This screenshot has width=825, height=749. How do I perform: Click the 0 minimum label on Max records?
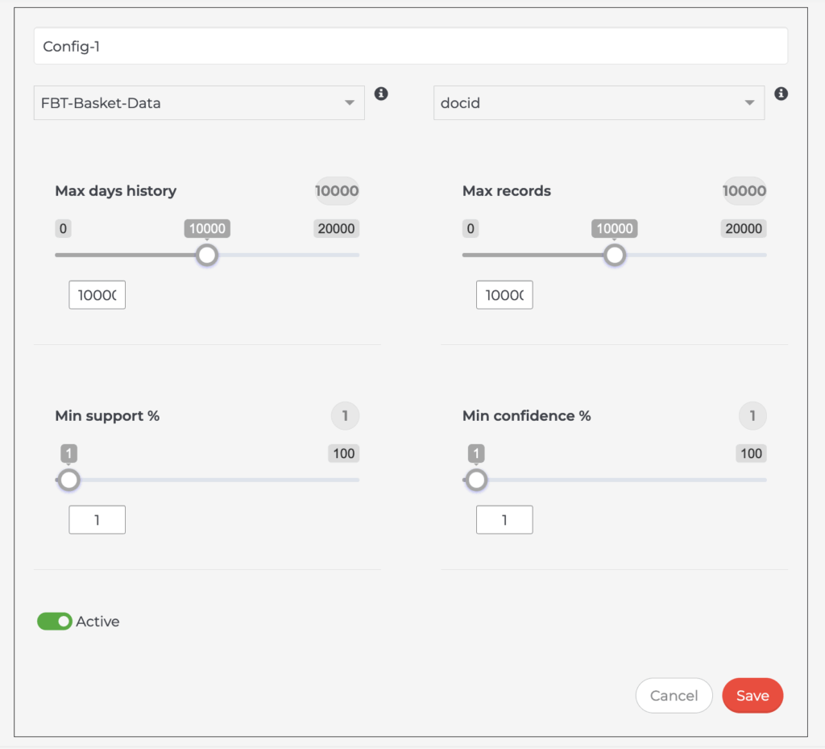click(471, 228)
